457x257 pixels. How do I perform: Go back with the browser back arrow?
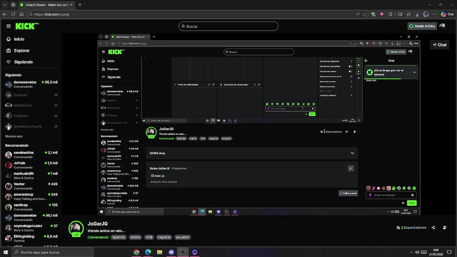[x=5, y=14]
